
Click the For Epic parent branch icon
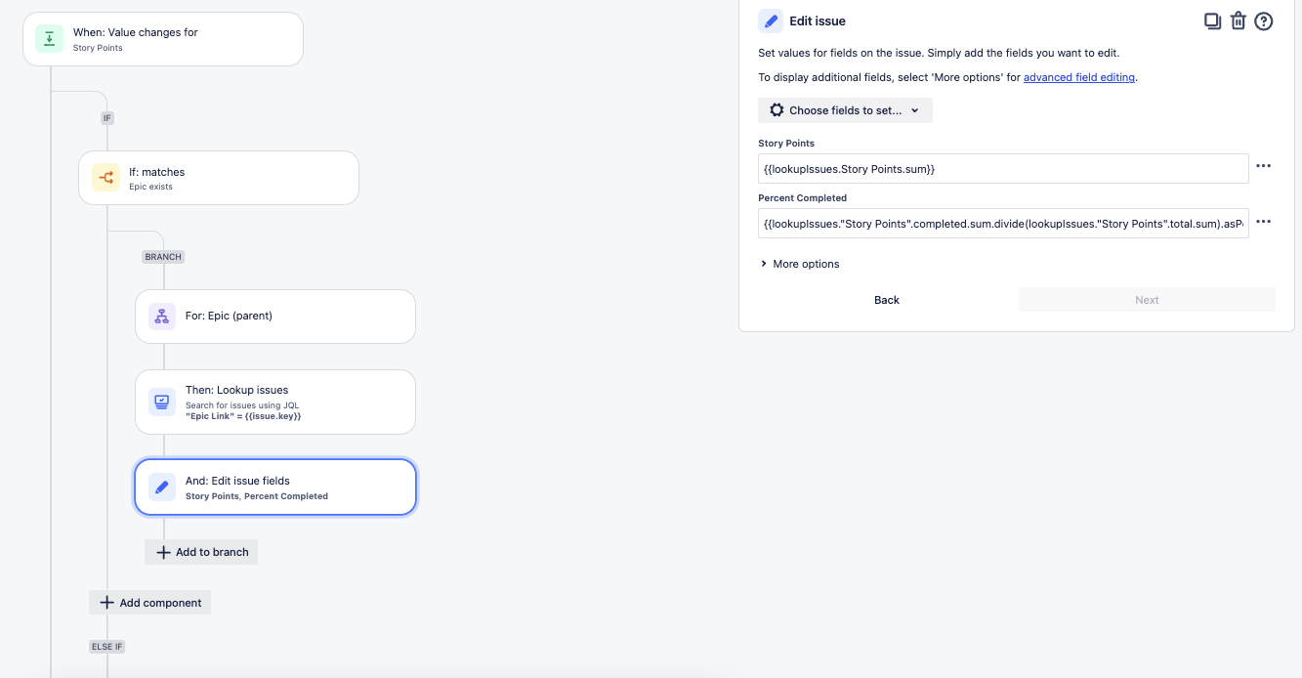[162, 317]
